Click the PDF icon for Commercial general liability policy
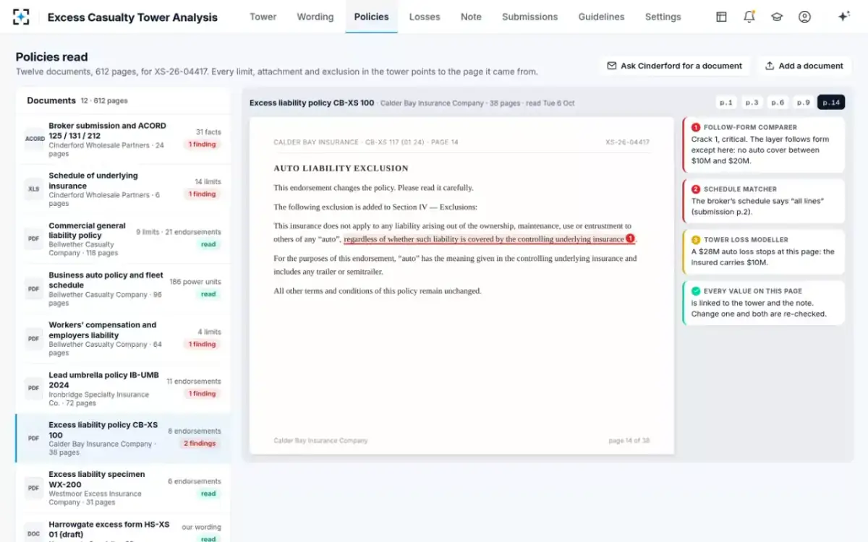Screen dimensions: 868x542 click(34, 239)
